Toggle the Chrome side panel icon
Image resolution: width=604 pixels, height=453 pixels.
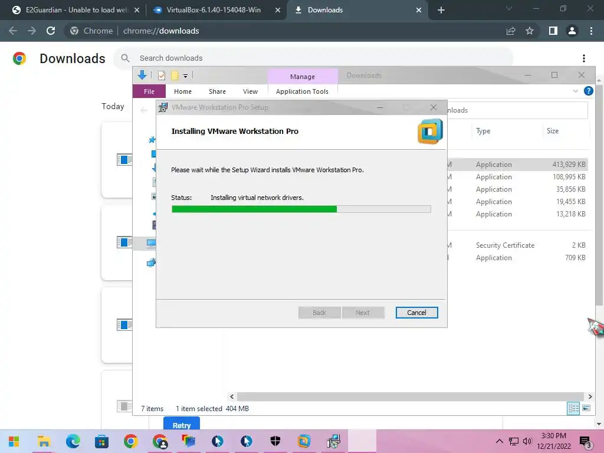(553, 31)
